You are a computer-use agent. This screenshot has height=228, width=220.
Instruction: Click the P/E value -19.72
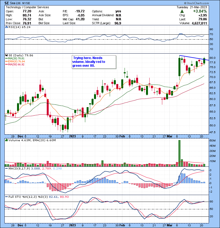pyautogui.click(x=80, y=11)
